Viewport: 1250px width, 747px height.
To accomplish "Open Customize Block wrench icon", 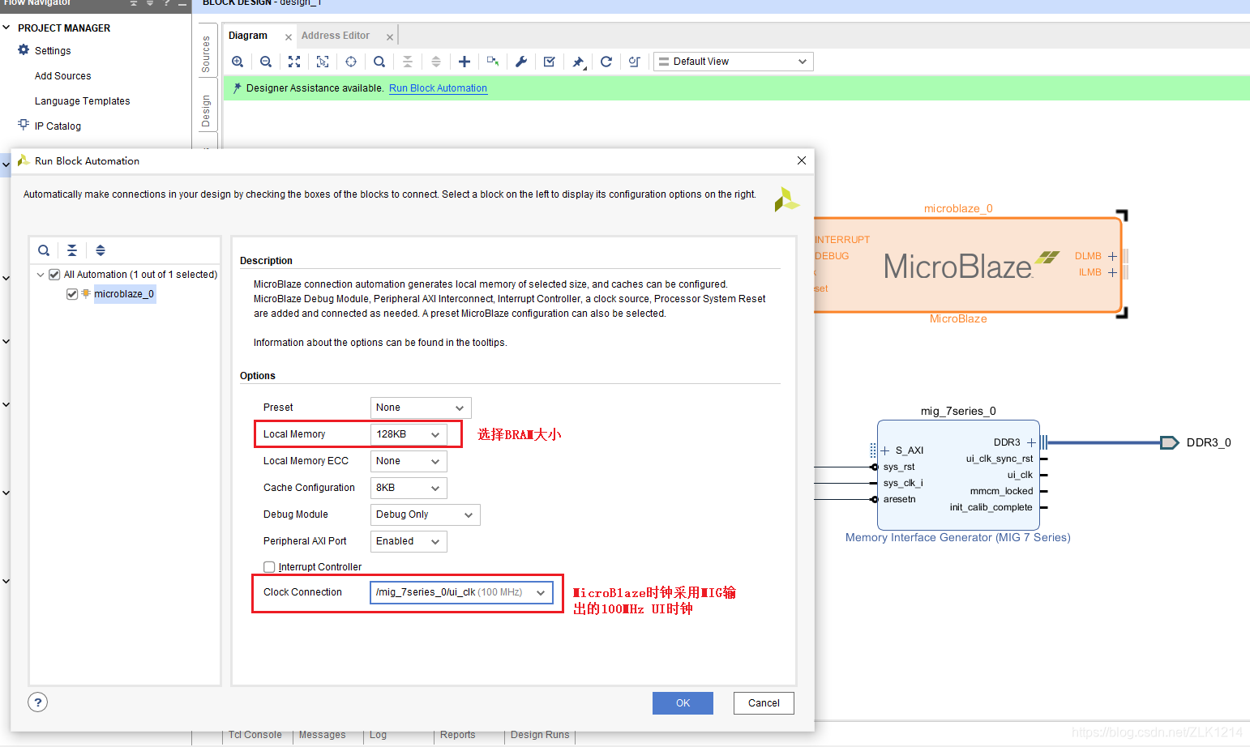I will tap(521, 62).
